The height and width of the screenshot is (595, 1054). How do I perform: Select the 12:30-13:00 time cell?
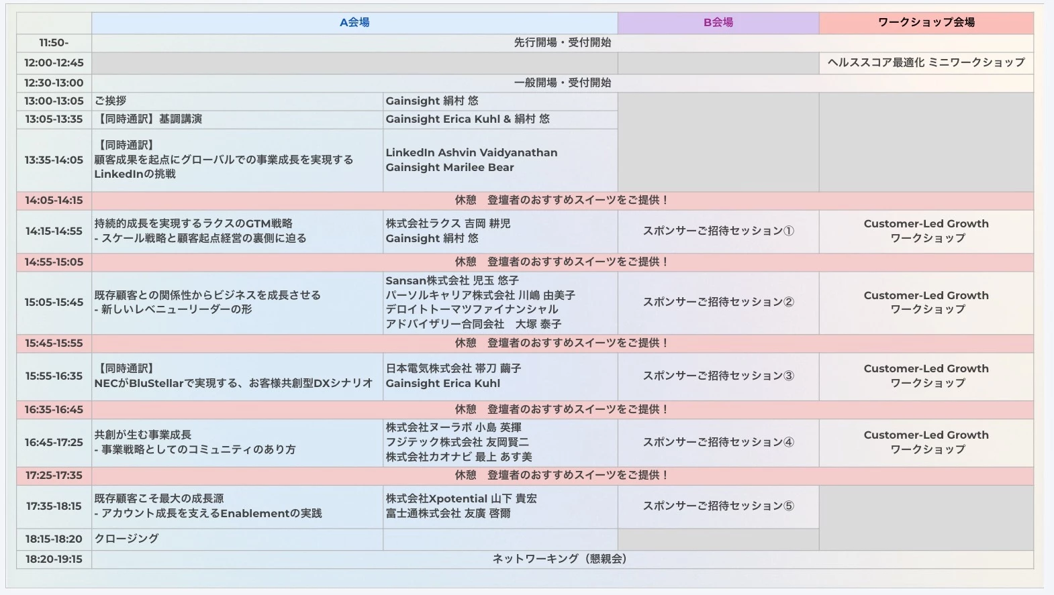pos(54,83)
